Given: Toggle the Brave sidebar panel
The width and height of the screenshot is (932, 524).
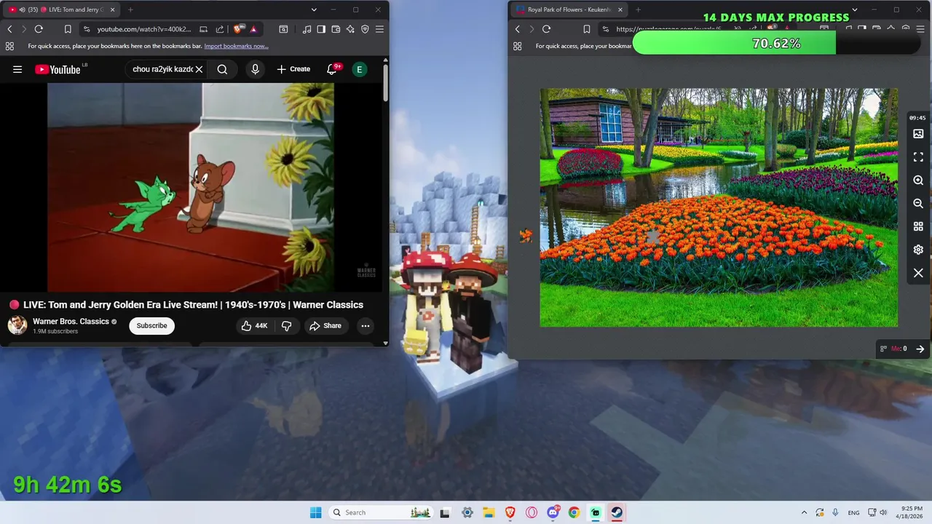Looking at the screenshot, I should click(321, 29).
